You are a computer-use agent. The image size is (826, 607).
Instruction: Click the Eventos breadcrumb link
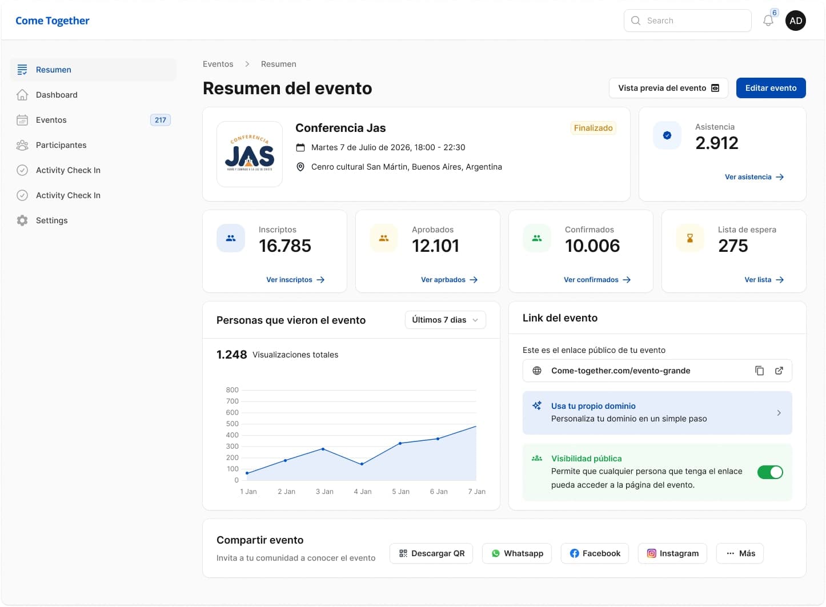pyautogui.click(x=218, y=64)
